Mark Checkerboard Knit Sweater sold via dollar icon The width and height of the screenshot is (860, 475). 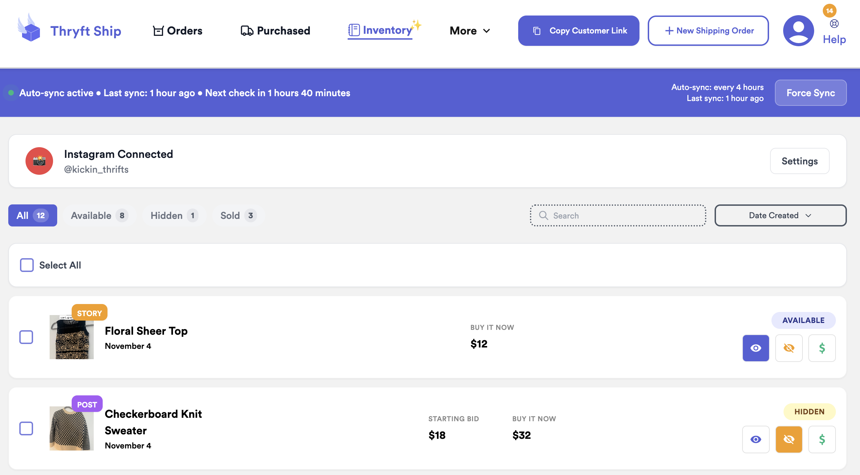point(822,439)
